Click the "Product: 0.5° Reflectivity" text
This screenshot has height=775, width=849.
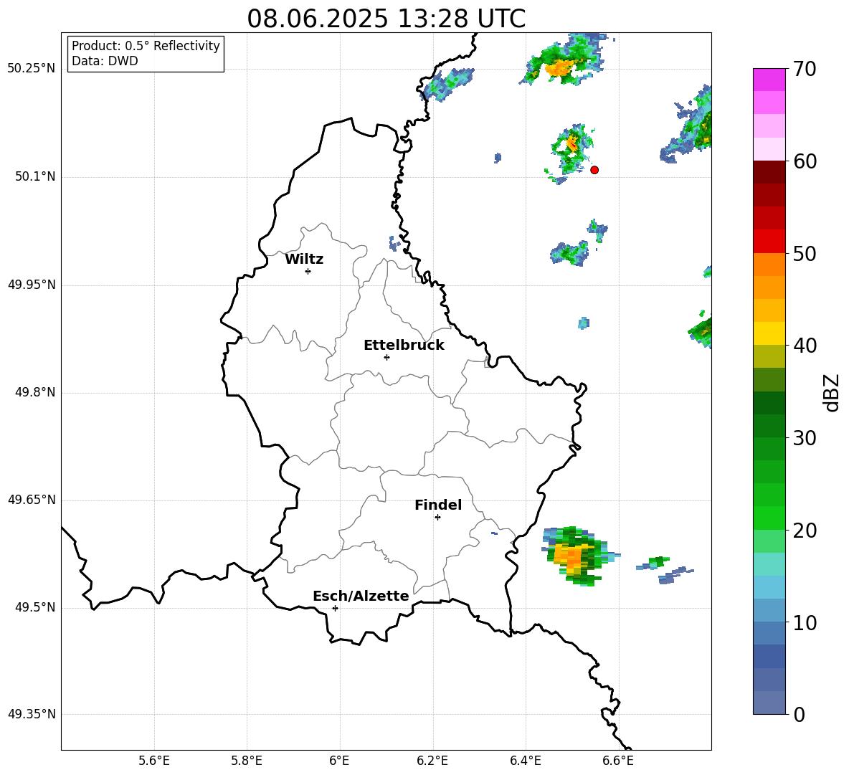coord(146,46)
